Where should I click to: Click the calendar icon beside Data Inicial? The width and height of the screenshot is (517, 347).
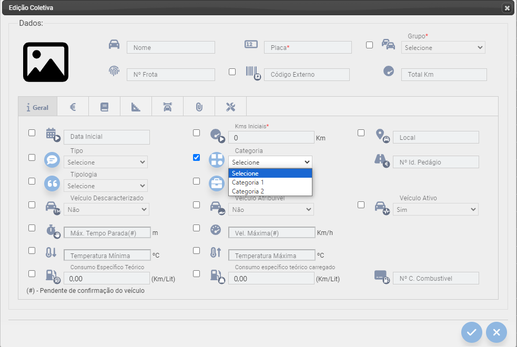(53, 135)
